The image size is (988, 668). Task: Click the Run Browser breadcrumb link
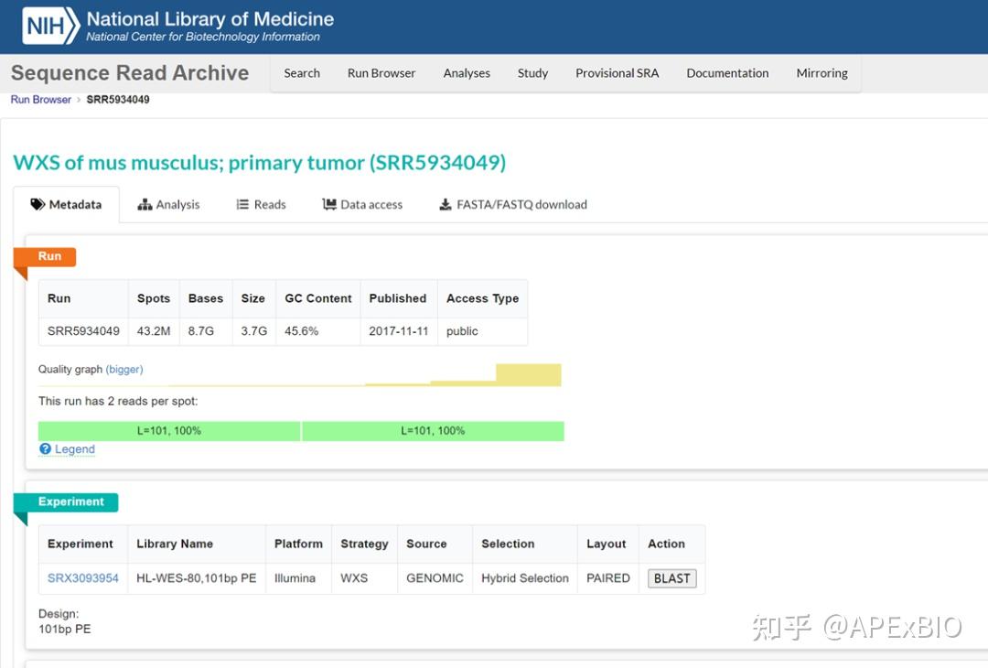coord(40,99)
